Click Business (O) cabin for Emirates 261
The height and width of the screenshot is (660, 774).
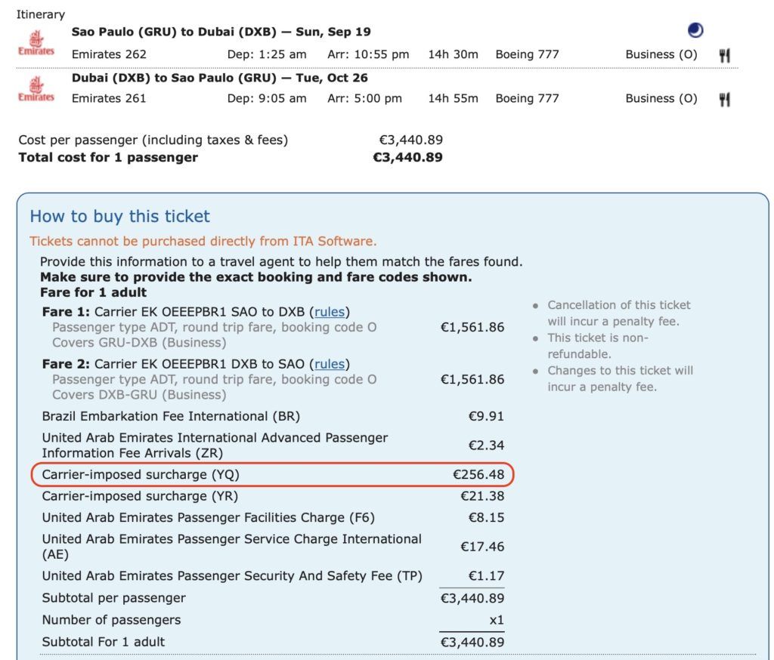(x=661, y=98)
